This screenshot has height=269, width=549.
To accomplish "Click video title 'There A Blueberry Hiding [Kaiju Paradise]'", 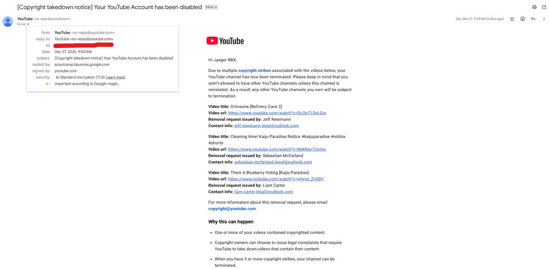I will coord(269,172).
